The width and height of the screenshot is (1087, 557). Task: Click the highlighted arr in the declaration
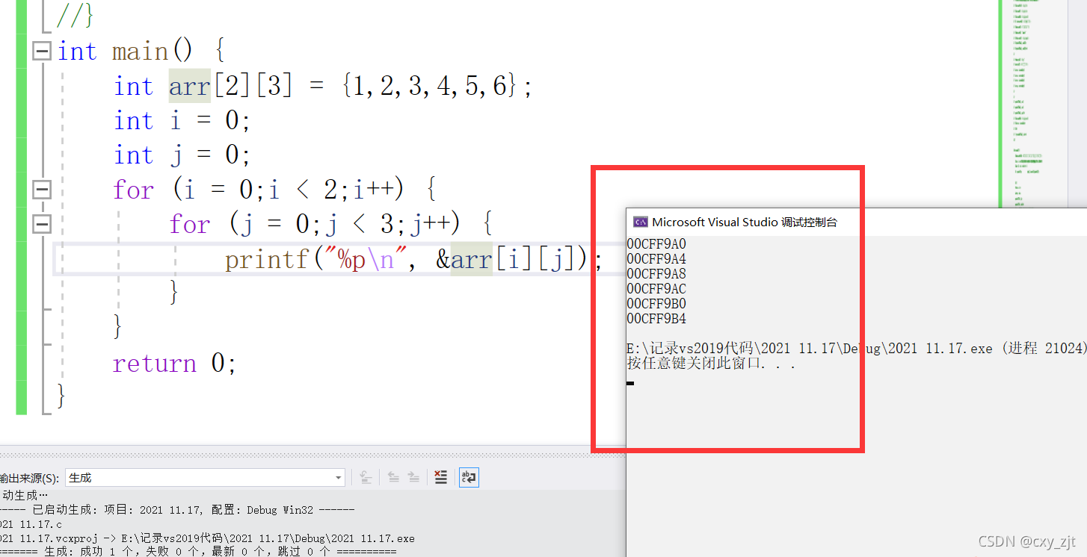coord(189,87)
